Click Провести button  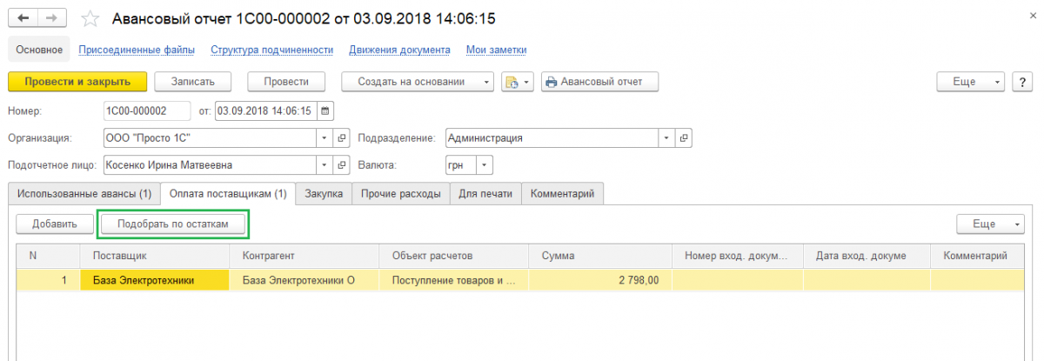pos(286,82)
